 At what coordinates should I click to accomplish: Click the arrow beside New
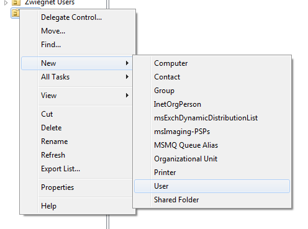(127, 63)
